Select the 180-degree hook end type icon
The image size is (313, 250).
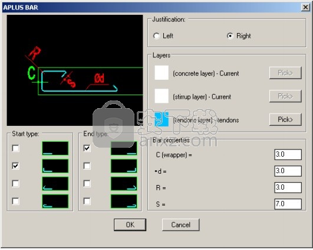click(x=124, y=201)
